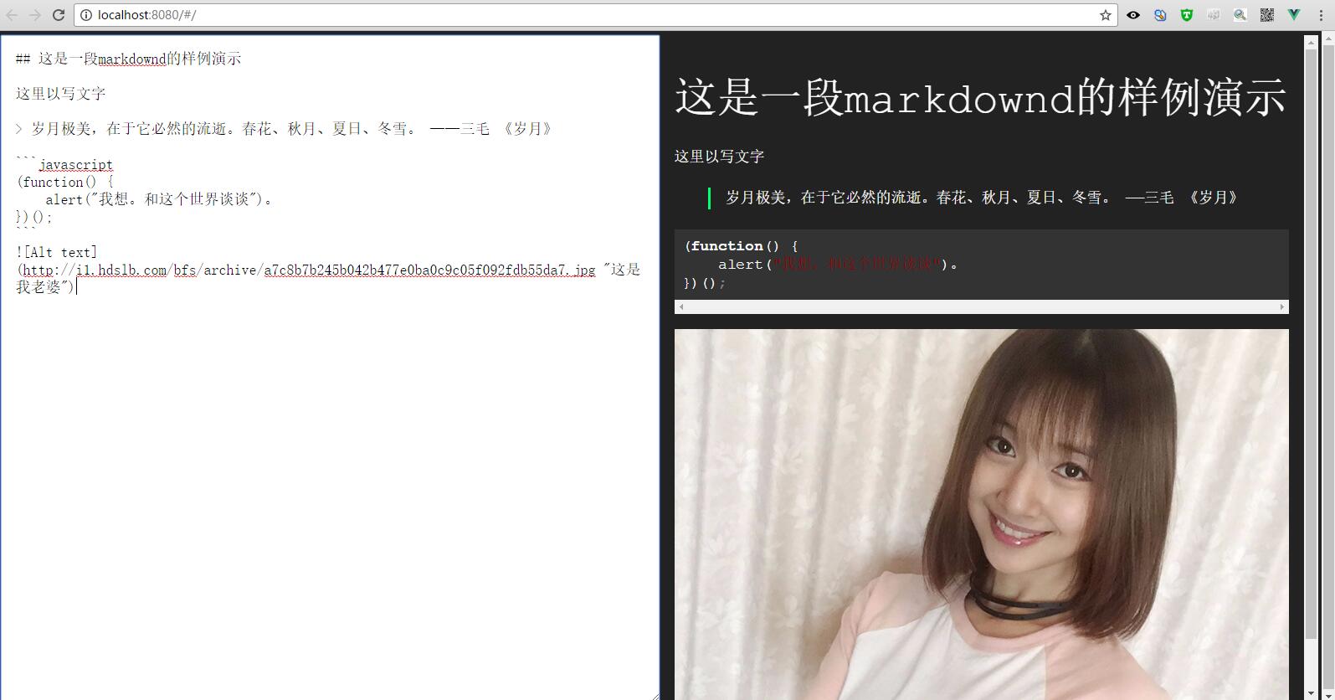This screenshot has height=700, width=1335.
Task: Open the magnifier extension icon
Action: (1240, 15)
